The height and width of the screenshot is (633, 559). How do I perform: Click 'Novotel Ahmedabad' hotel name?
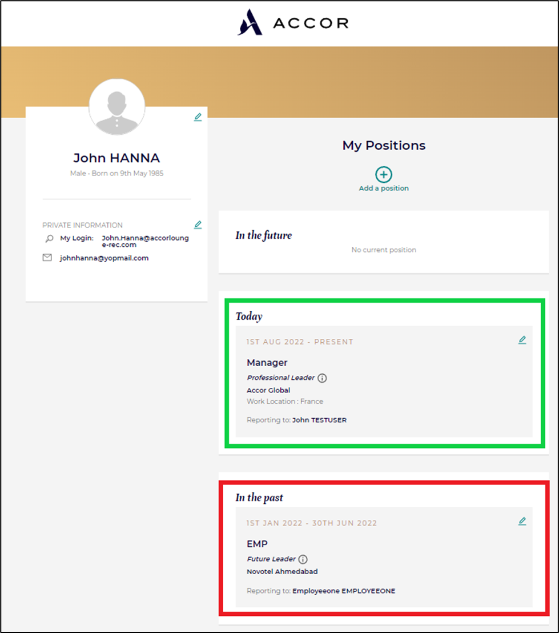(x=282, y=571)
